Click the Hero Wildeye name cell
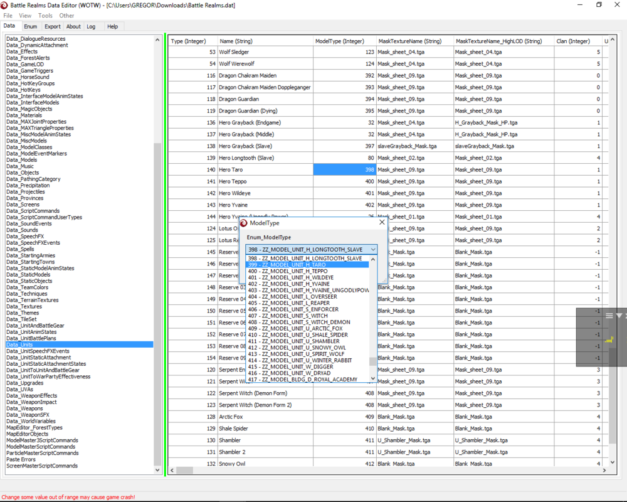The image size is (627, 502). click(265, 193)
